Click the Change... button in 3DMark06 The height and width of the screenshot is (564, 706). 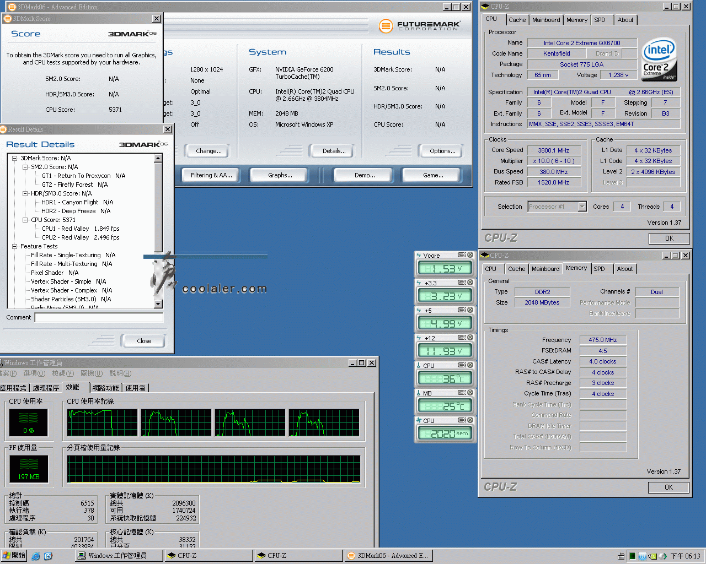208,151
